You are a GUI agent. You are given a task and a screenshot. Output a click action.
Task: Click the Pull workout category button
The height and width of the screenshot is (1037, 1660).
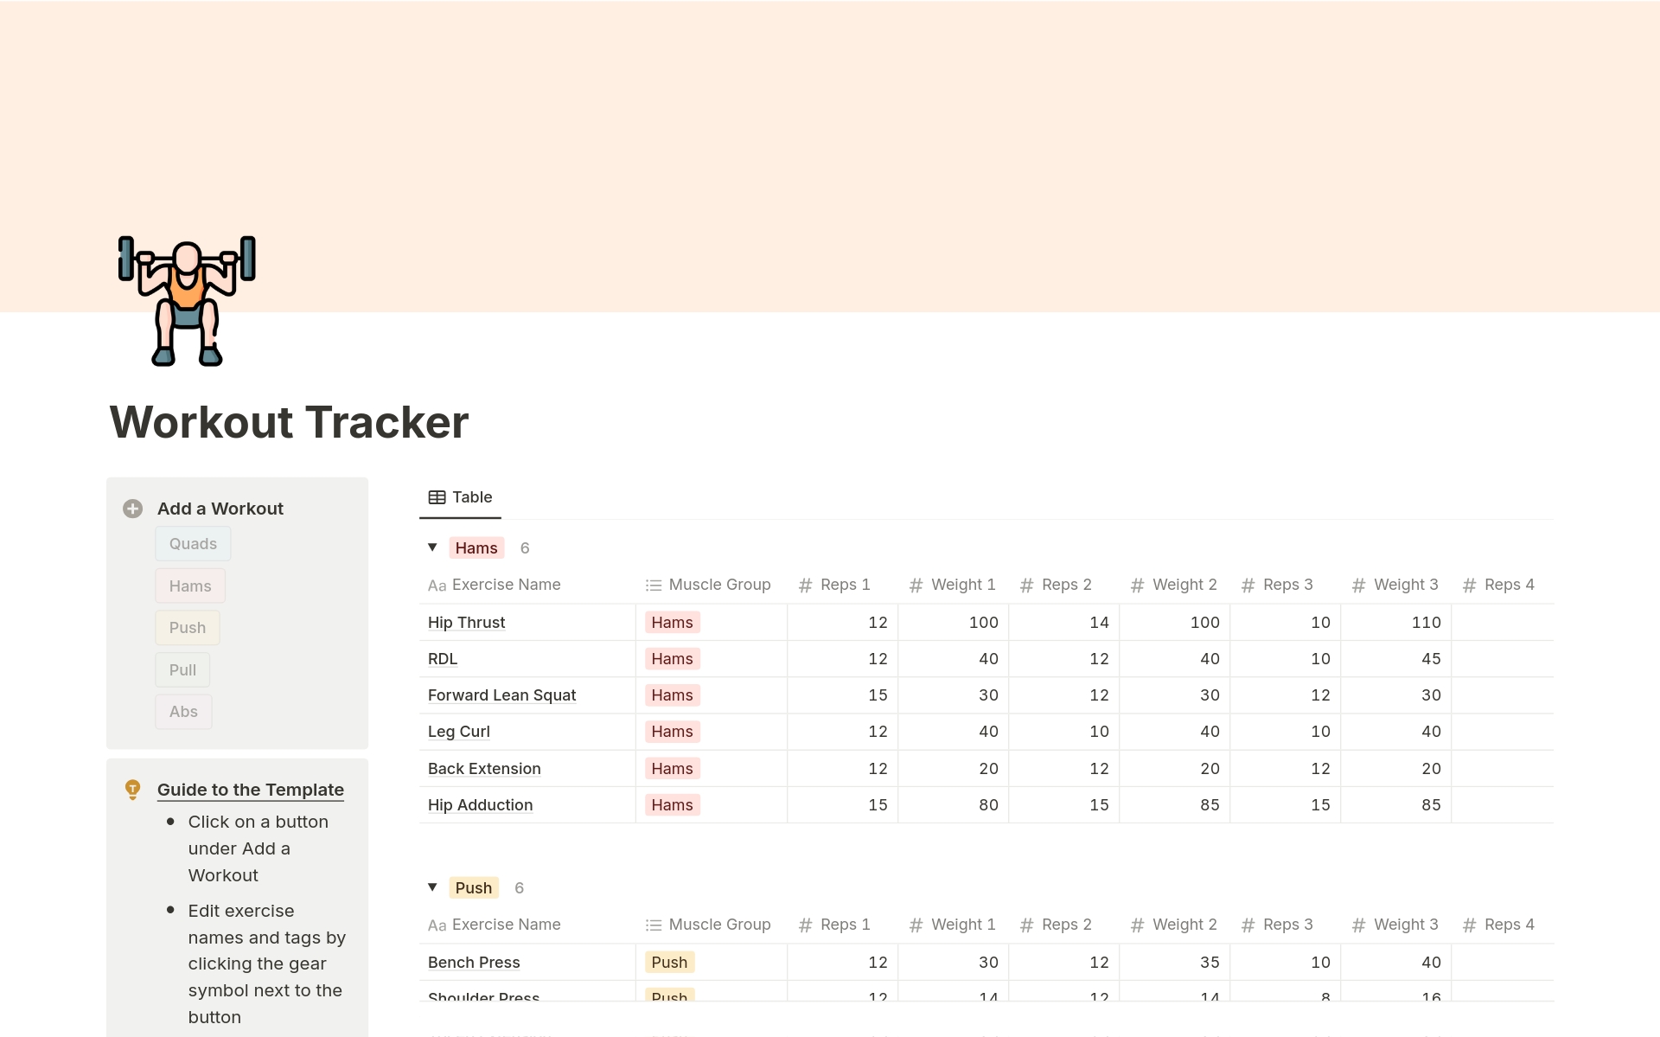182,669
